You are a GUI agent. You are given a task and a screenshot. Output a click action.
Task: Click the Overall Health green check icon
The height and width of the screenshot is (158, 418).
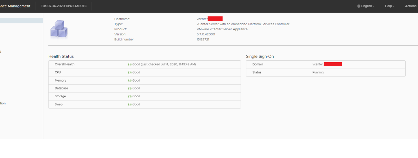tap(130, 64)
